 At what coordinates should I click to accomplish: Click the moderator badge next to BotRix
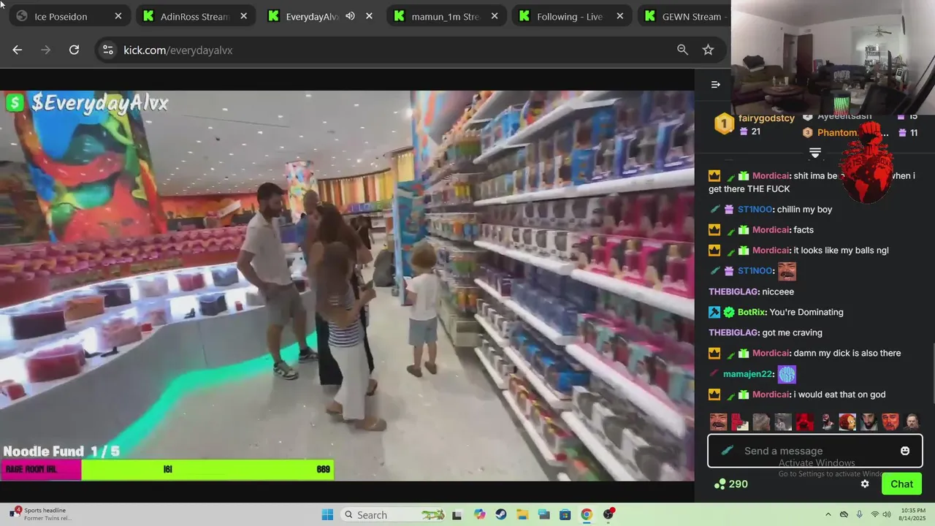coord(714,312)
